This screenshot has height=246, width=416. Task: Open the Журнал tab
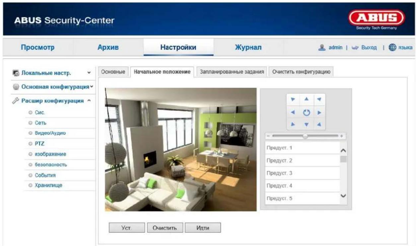(248, 47)
